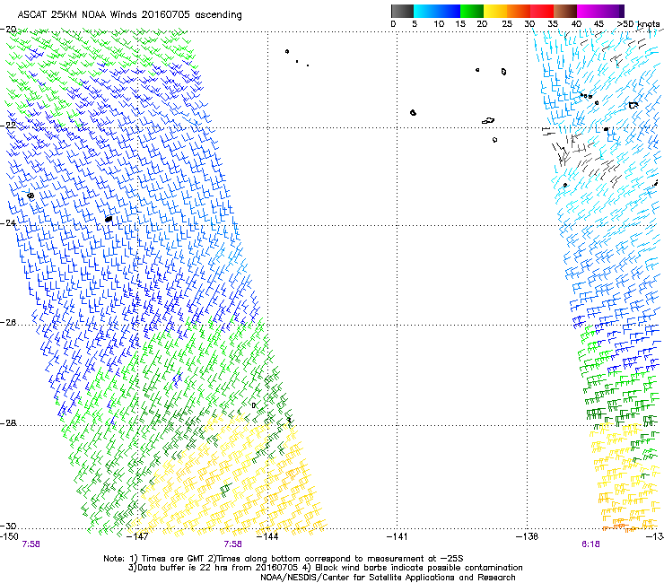Click the '-144' longitude axis label

pyautogui.click(x=267, y=536)
